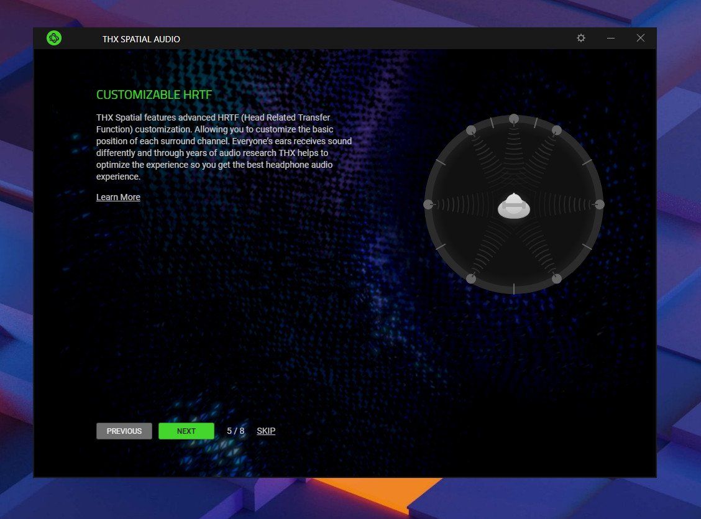The image size is (701, 519).
Task: Click the green THX Spatial Audio logo
Action: tap(54, 38)
